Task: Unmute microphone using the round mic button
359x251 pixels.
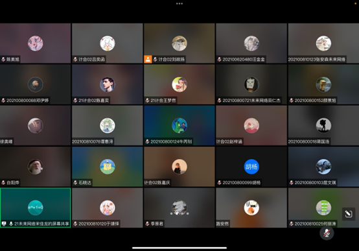Action: tap(327, 233)
